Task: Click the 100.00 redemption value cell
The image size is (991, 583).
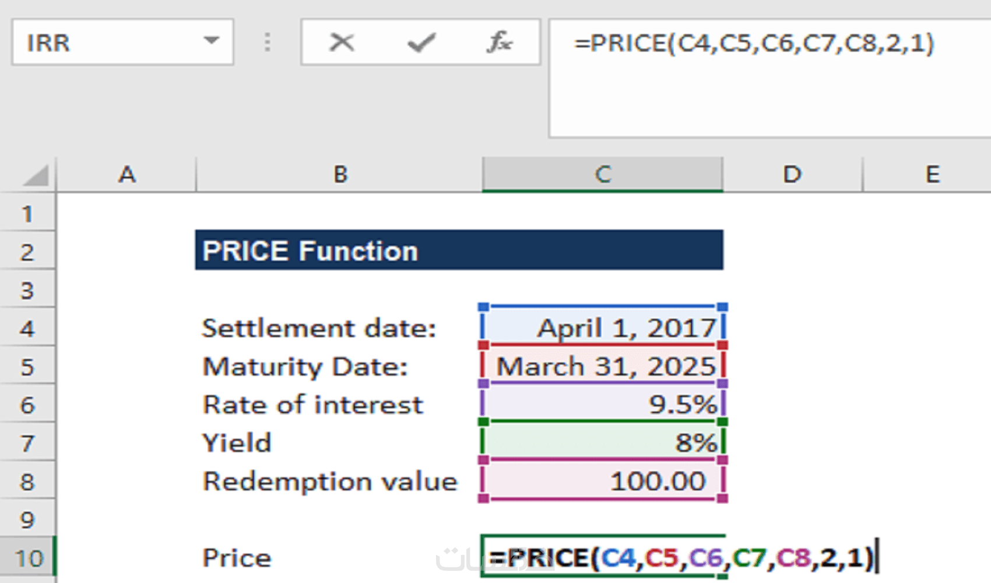Action: click(603, 481)
